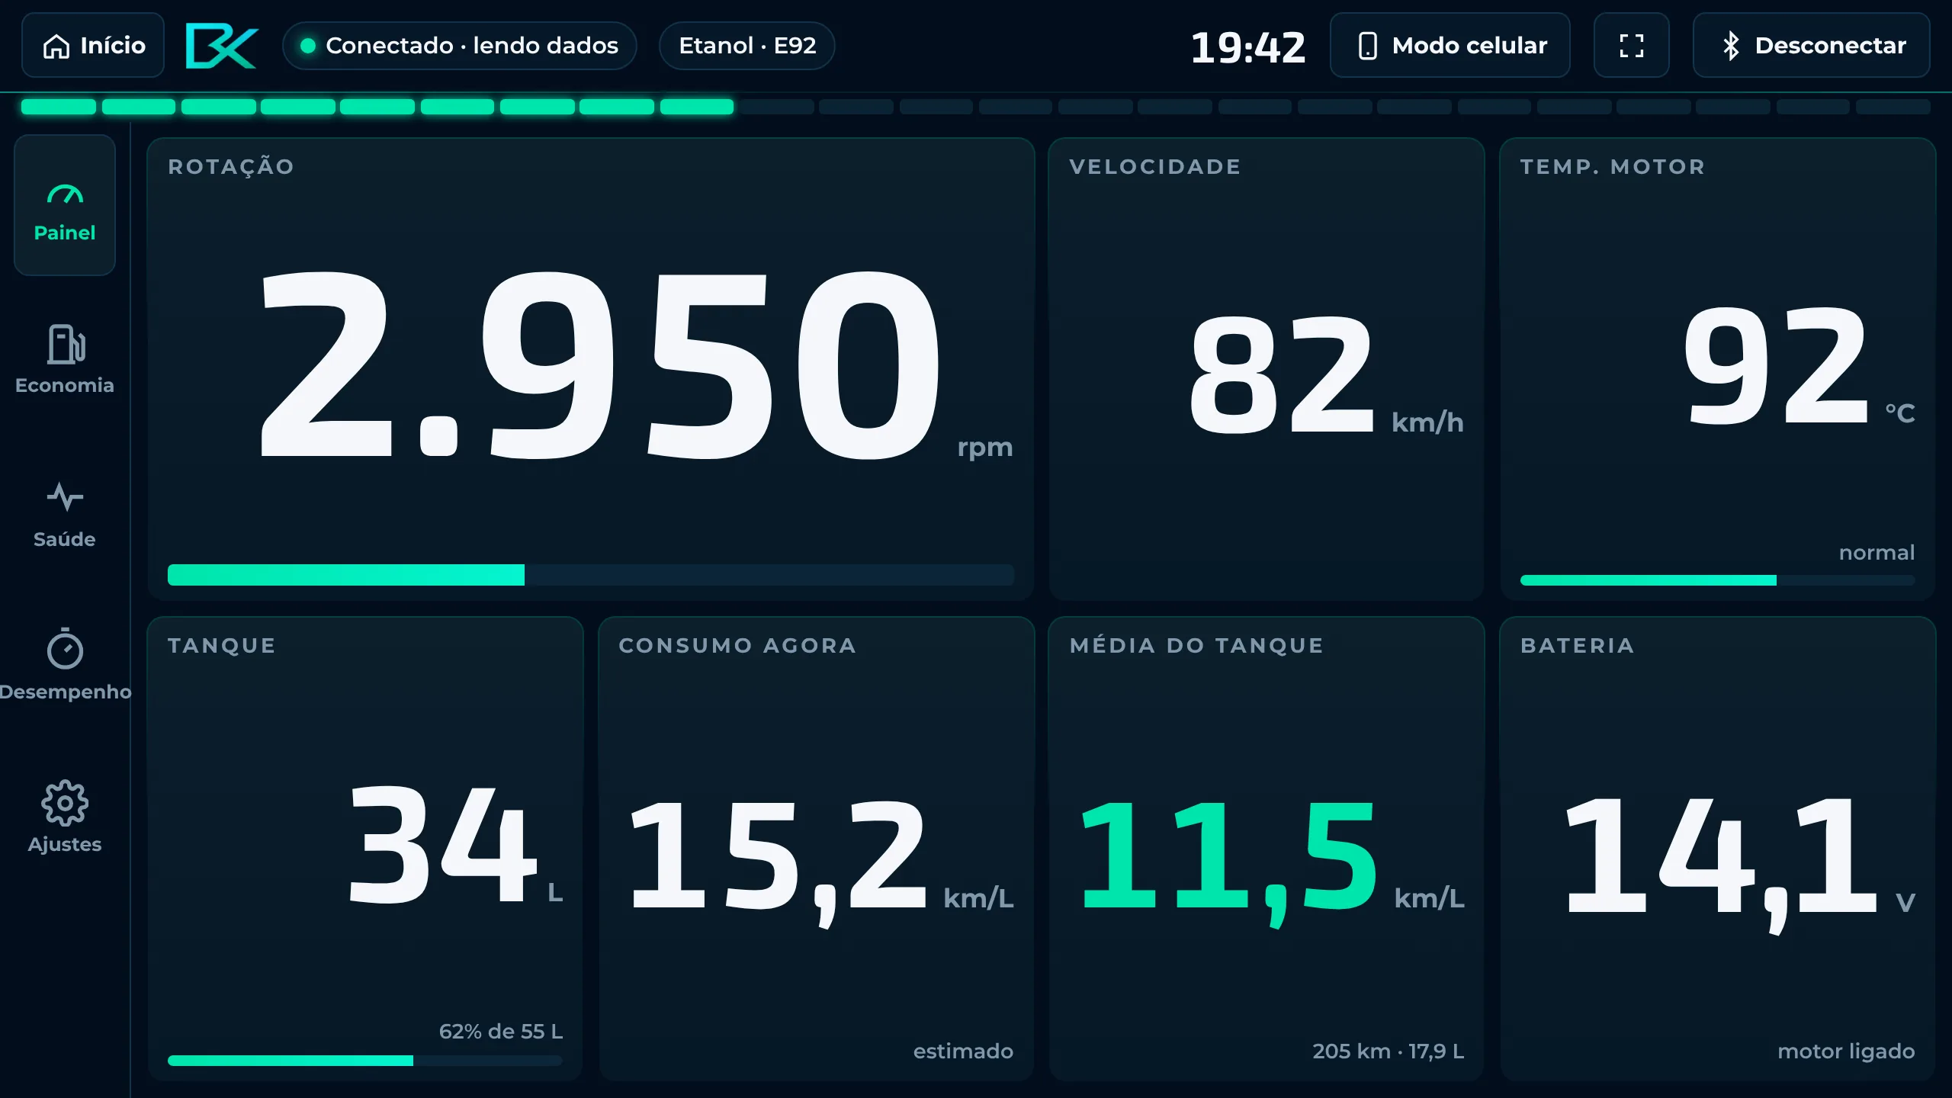This screenshot has width=1952, height=1098.
Task: Click the VELOCIDADE card title
Action: [1155, 167]
